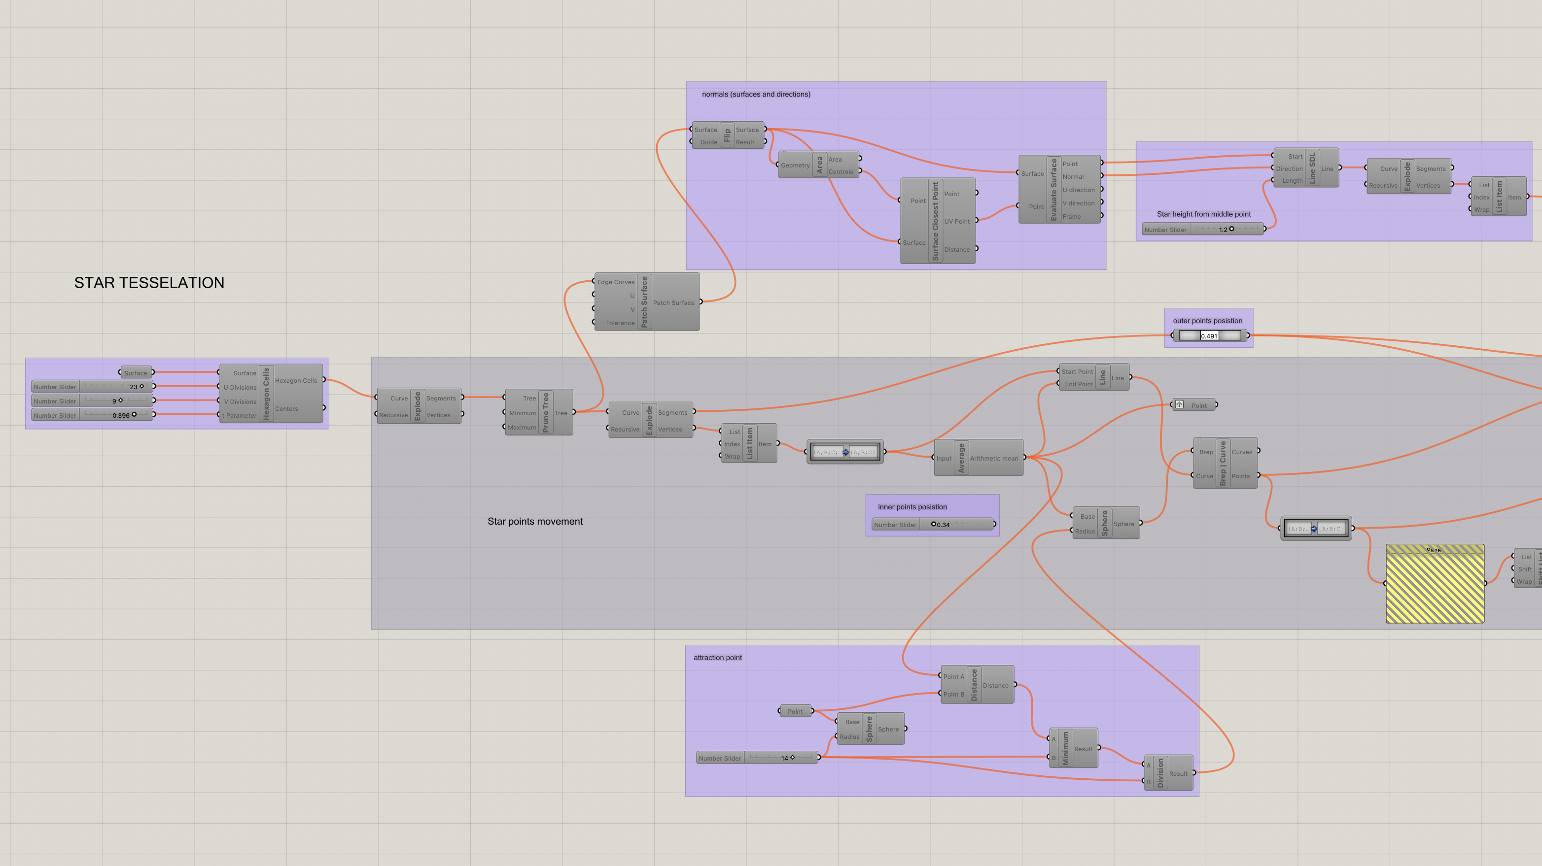Click the Average component
1542x866 pixels.
(x=961, y=458)
